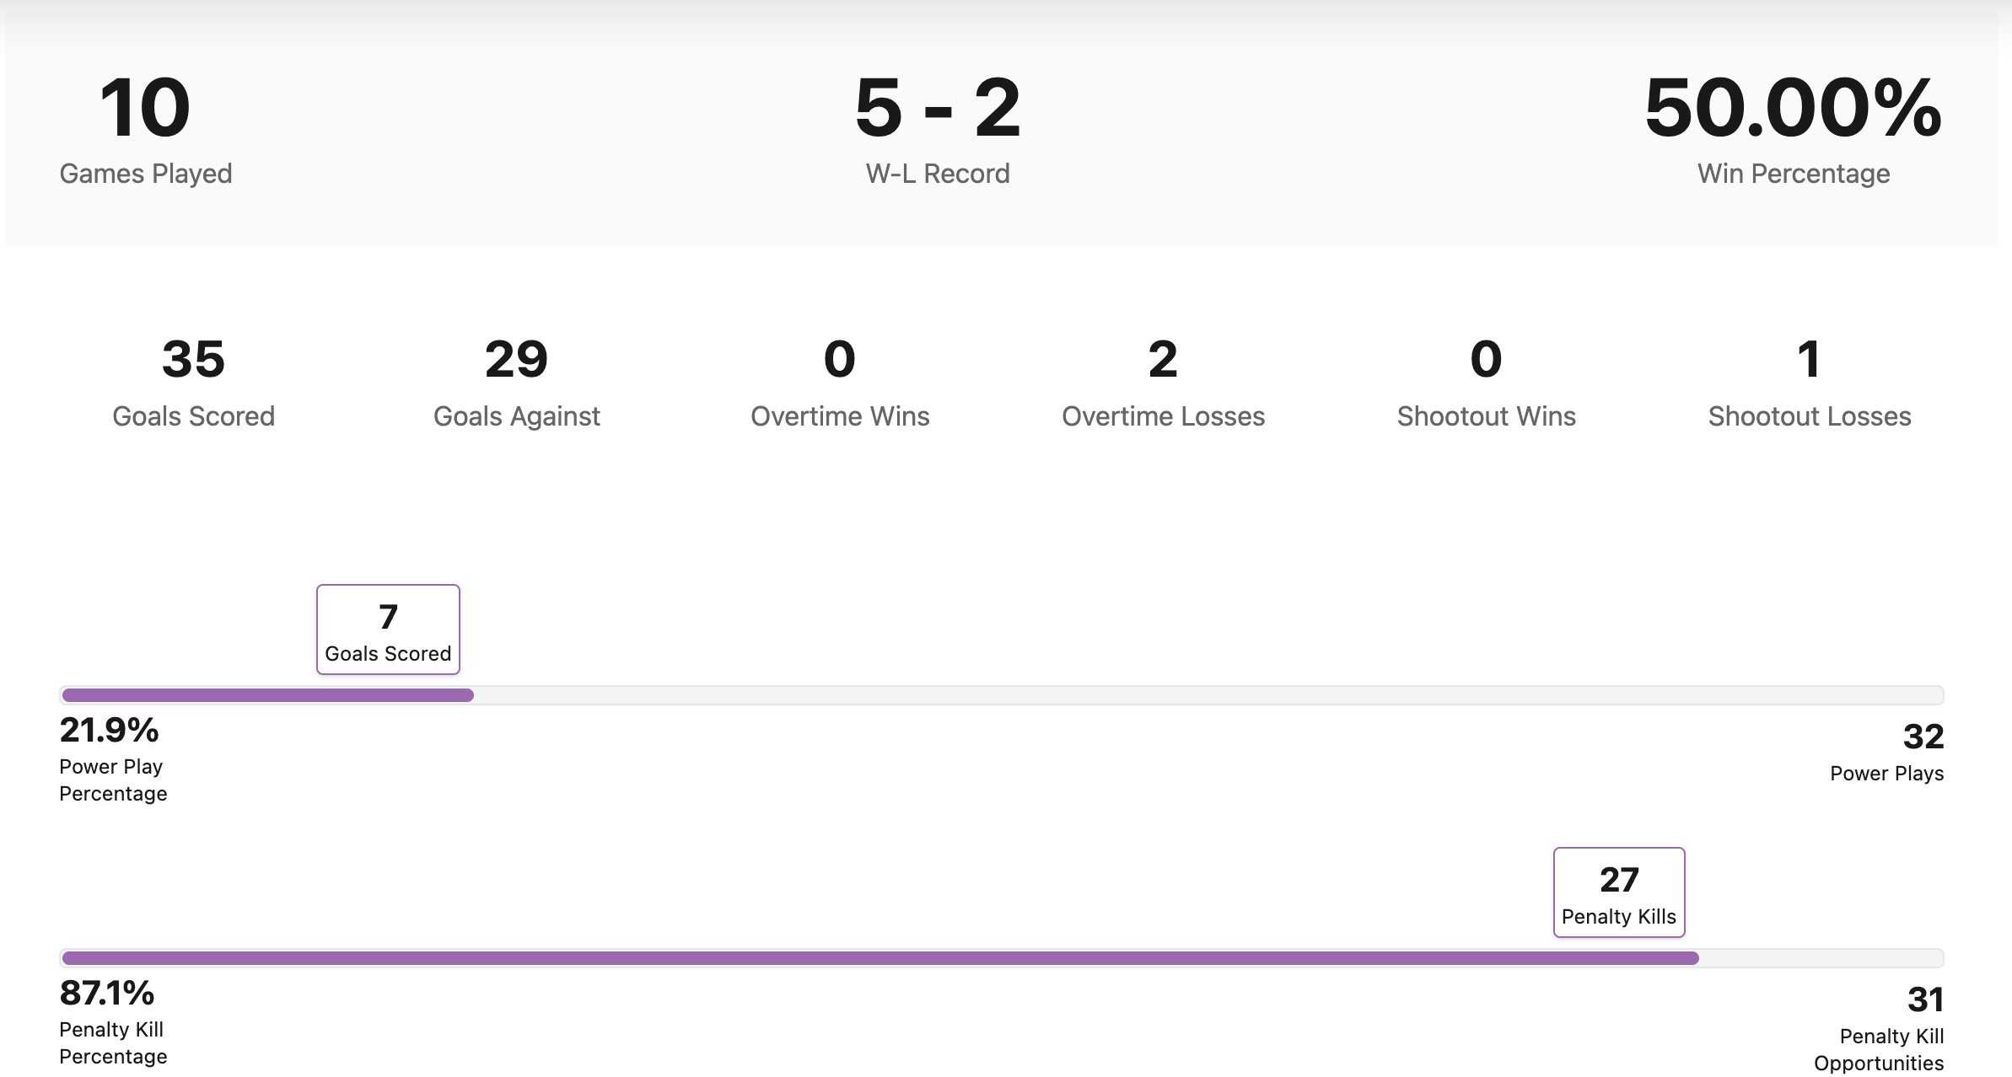Click the 32 Power Plays count
Viewport: 2012px width, 1077px height.
1923,737
